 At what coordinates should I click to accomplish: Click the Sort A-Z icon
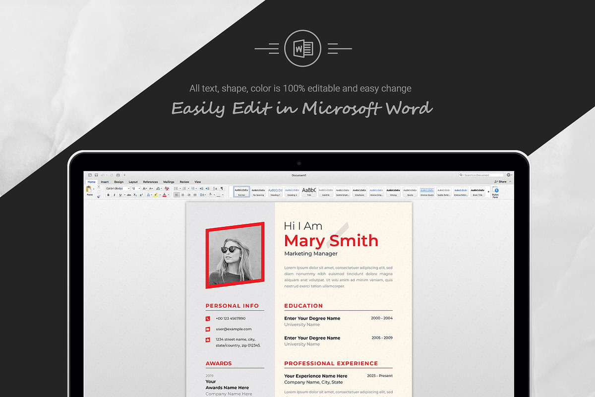coord(215,189)
